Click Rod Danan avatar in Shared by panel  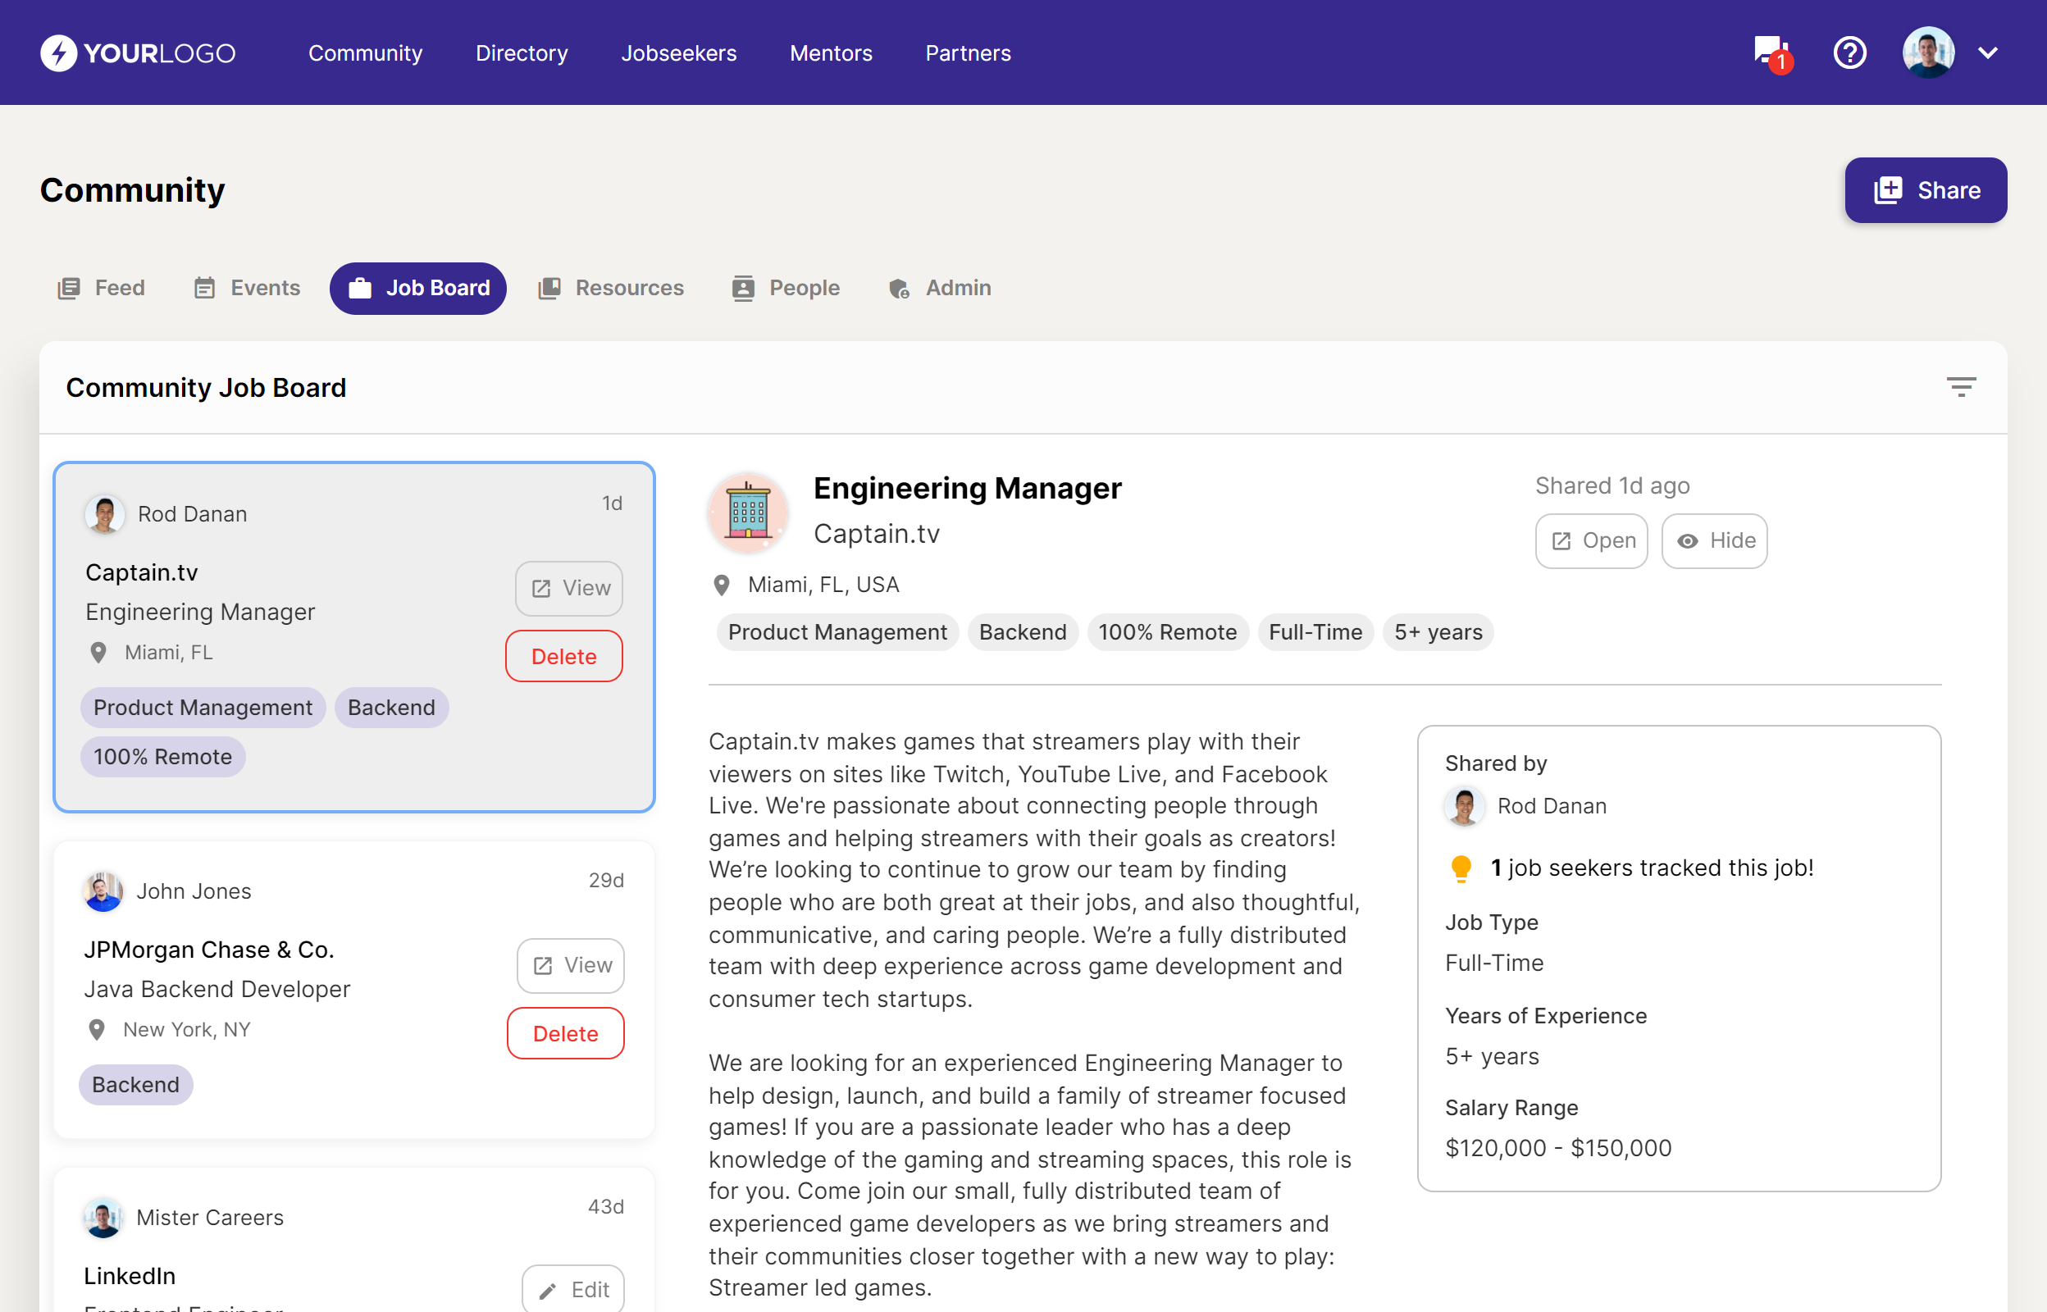[x=1465, y=806]
